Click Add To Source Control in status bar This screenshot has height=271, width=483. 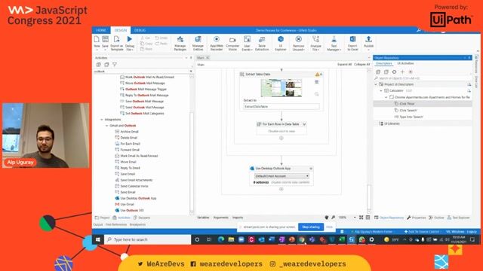click(422, 232)
